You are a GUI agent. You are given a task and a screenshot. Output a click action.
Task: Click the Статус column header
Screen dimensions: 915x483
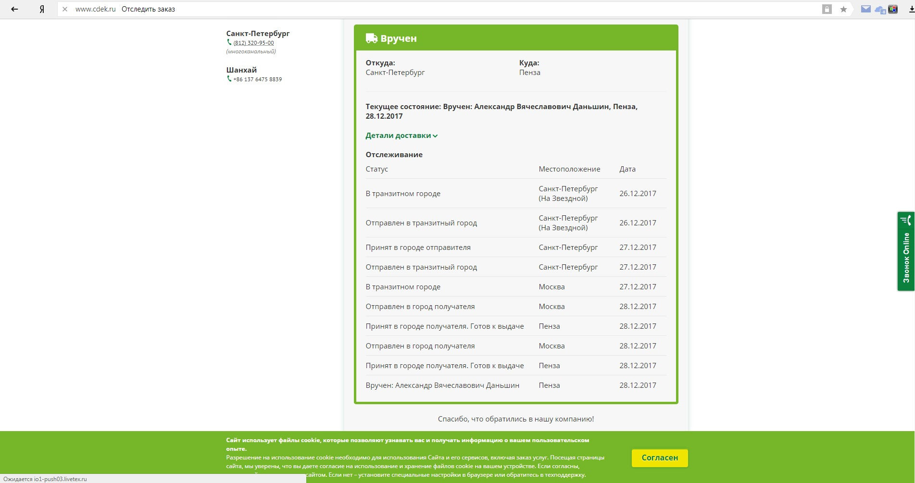376,169
